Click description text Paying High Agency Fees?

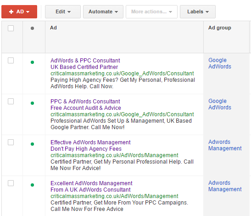tap(84, 80)
